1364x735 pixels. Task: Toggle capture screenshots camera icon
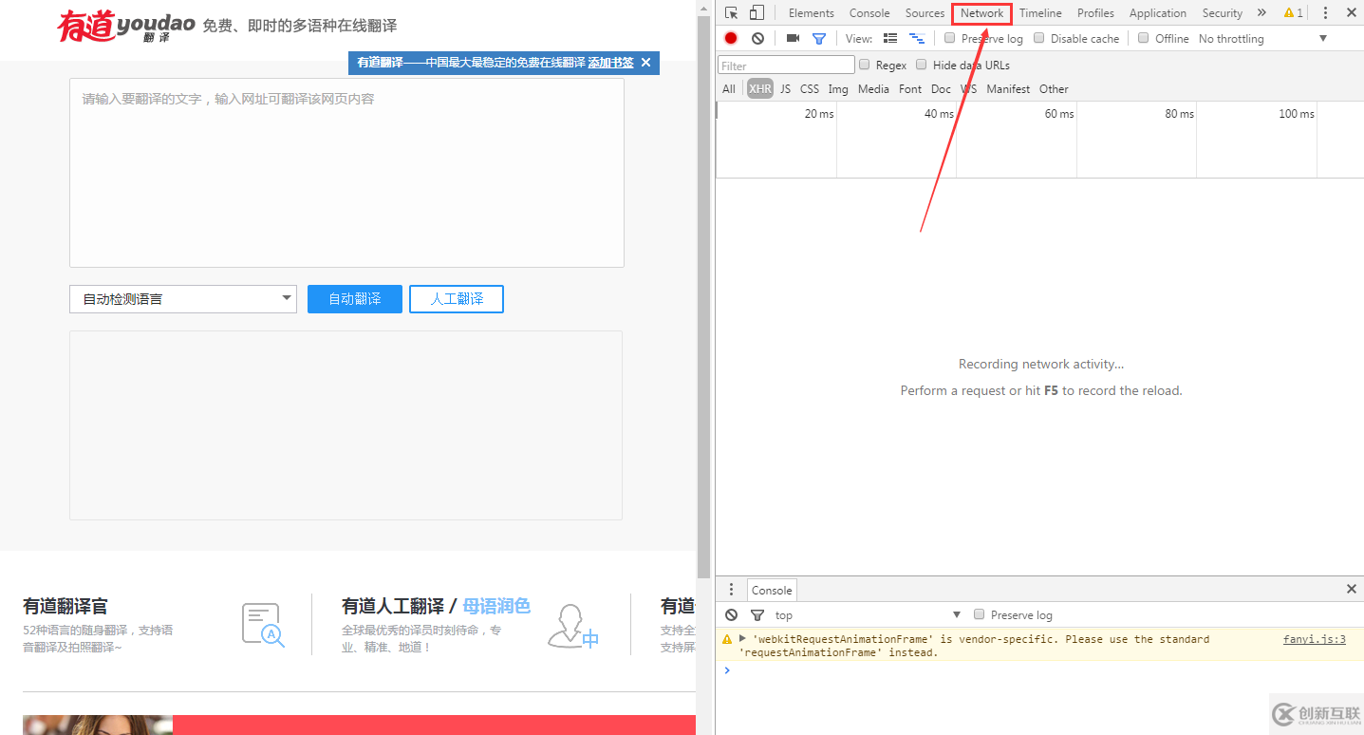(793, 39)
